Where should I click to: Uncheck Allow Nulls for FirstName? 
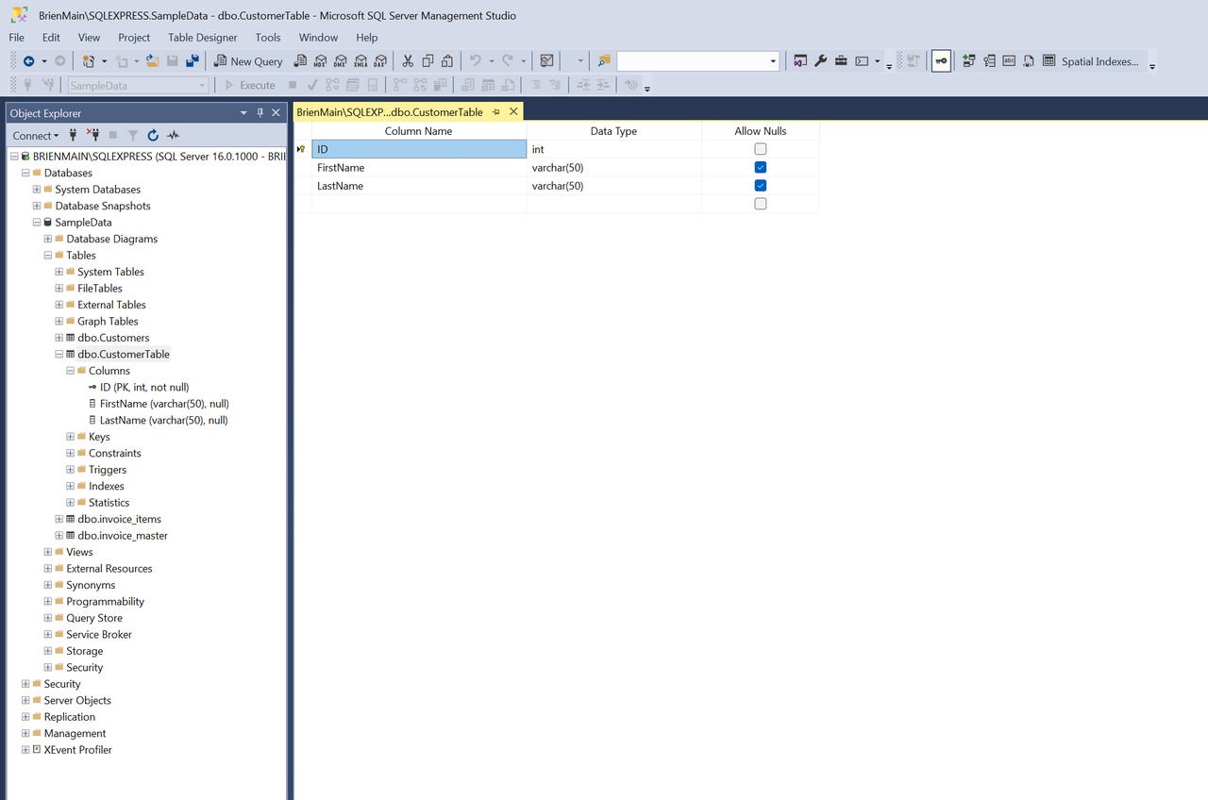(x=761, y=167)
